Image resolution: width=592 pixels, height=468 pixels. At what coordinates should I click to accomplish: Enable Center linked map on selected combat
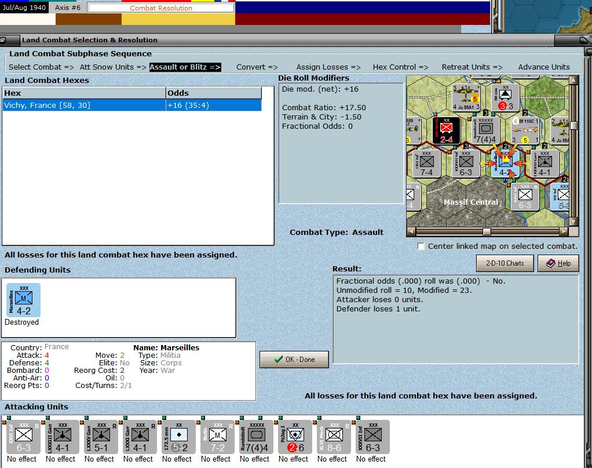[421, 246]
